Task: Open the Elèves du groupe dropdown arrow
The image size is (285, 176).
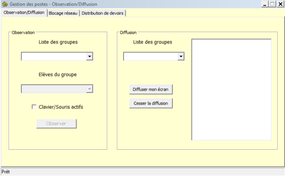Action: click(x=90, y=89)
